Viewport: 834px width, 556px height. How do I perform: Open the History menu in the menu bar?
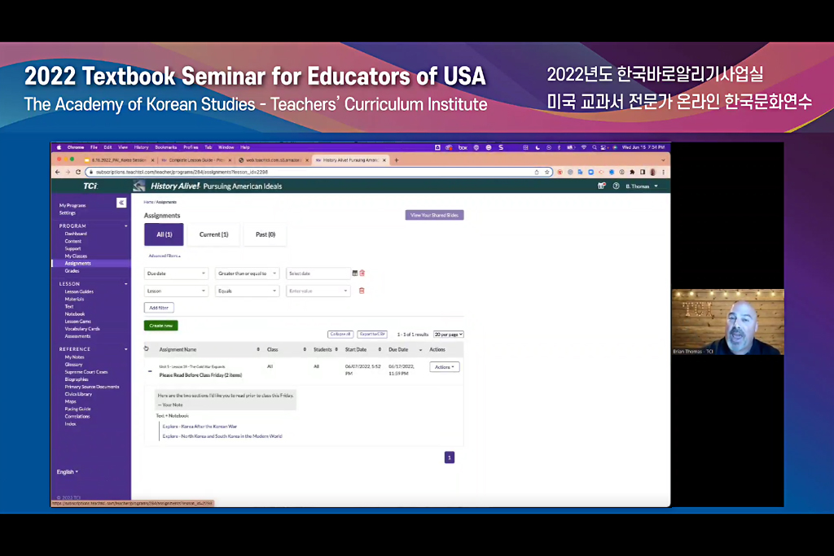coord(141,147)
